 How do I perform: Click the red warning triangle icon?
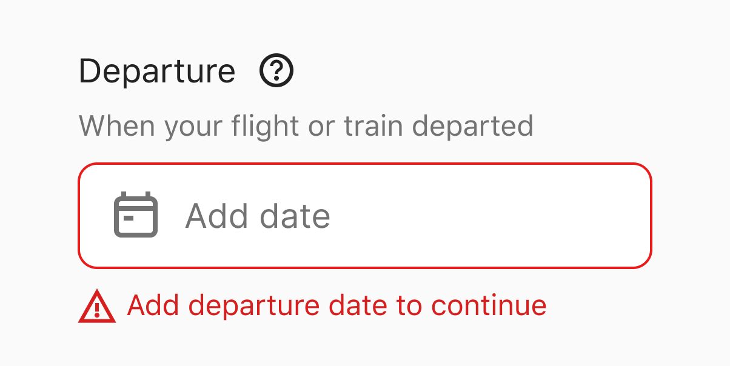(97, 306)
